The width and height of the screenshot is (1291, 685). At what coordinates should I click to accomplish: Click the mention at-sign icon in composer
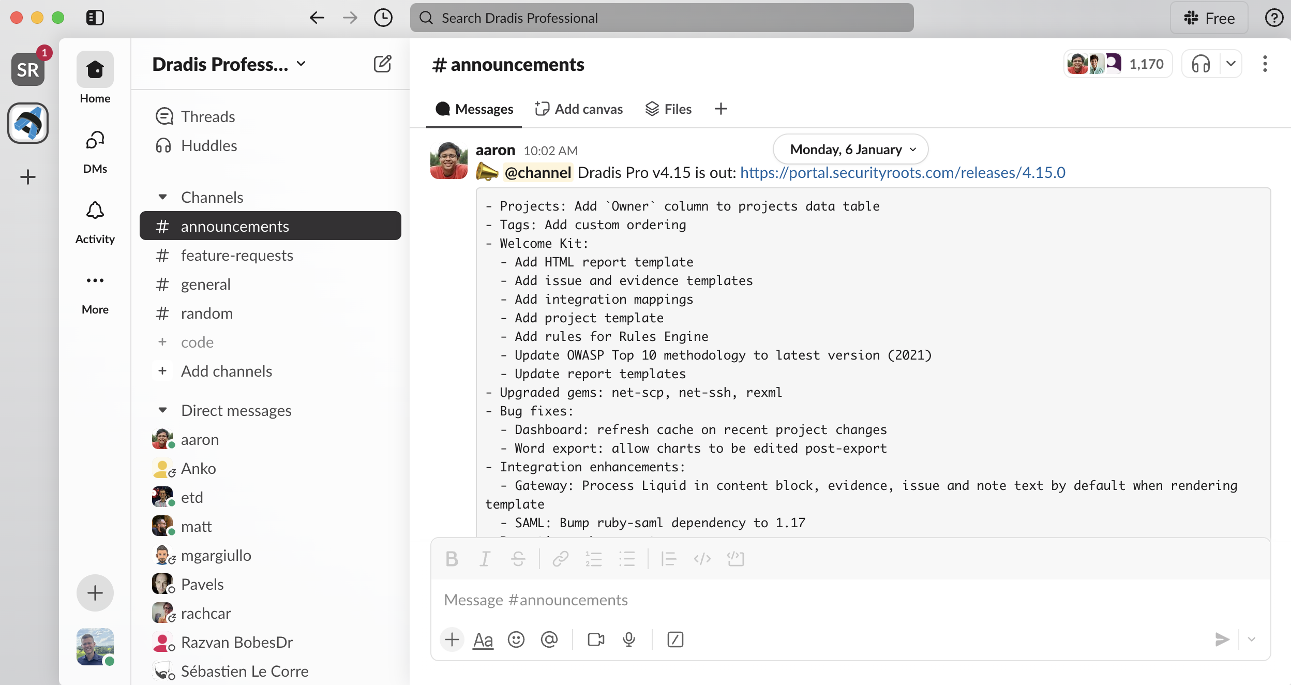click(x=550, y=639)
